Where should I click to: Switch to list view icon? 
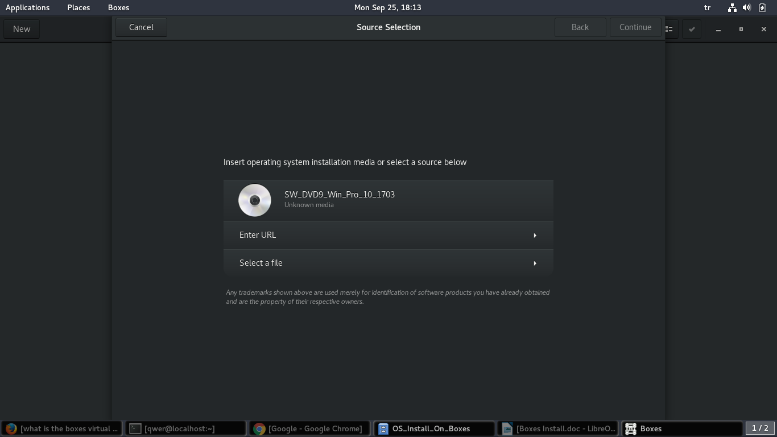(669, 29)
